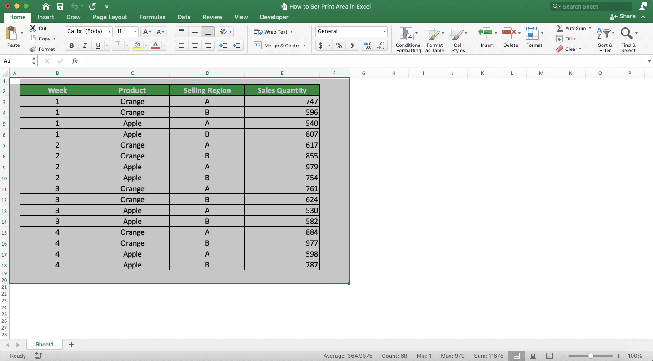653x361 pixels.
Task: Increase font size with large A icon
Action: tap(147, 32)
